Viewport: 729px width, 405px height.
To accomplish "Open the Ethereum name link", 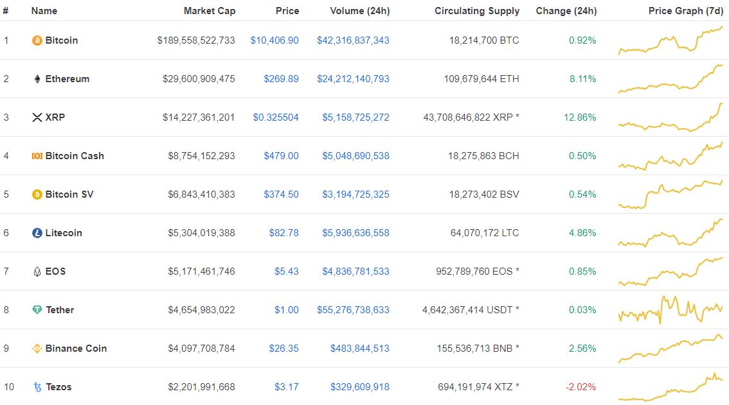I will click(67, 79).
